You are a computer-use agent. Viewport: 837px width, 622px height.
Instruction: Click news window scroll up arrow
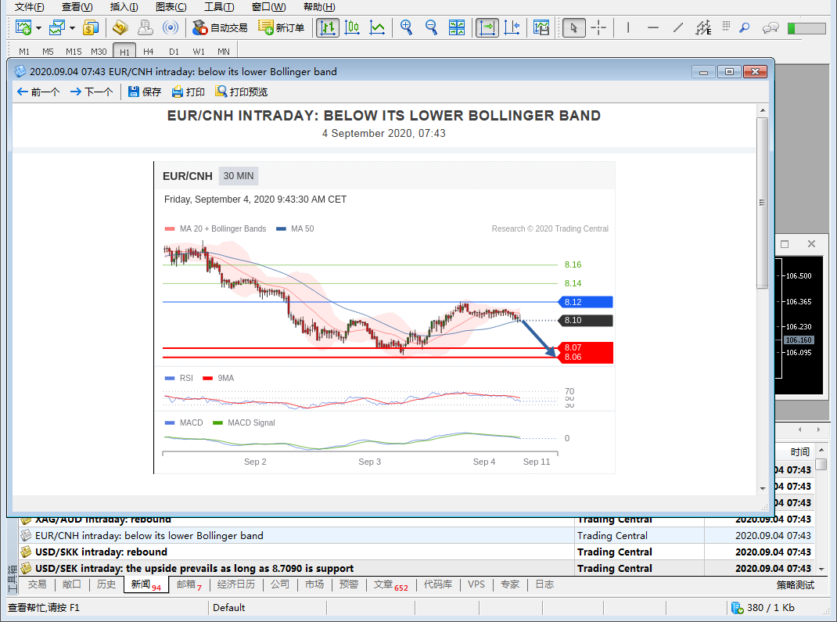762,110
